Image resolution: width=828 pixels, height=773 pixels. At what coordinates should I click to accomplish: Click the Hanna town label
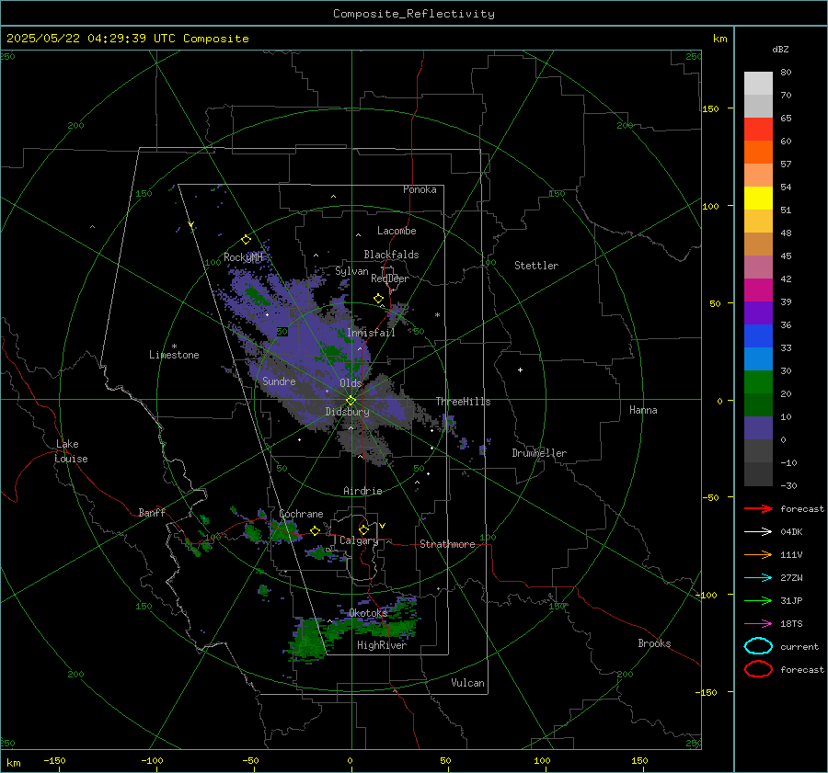643,410
